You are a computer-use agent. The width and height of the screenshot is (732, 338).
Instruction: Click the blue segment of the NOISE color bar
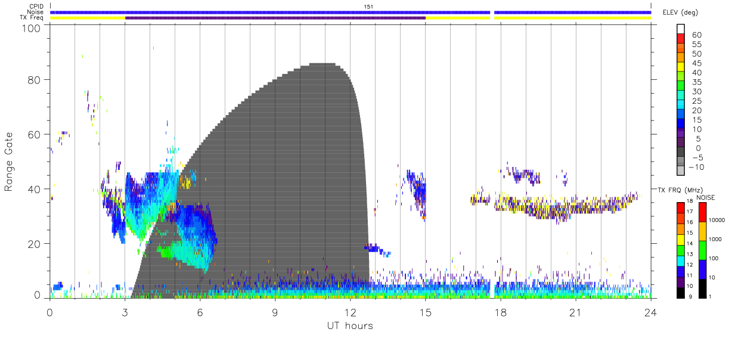702,269
